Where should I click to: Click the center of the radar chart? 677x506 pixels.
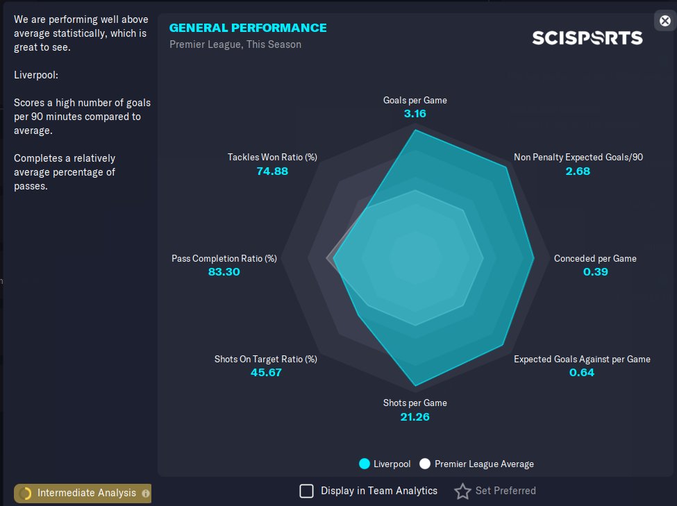(415, 258)
